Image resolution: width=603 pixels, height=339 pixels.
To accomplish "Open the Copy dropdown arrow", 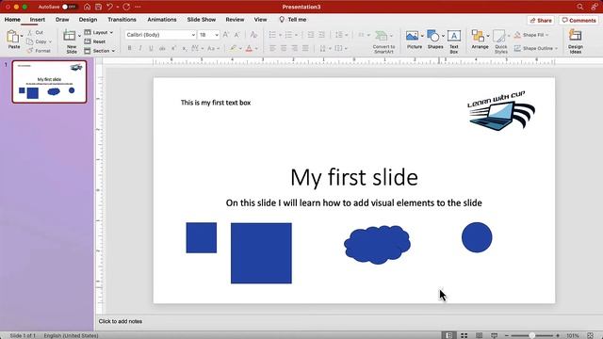I will point(50,41).
